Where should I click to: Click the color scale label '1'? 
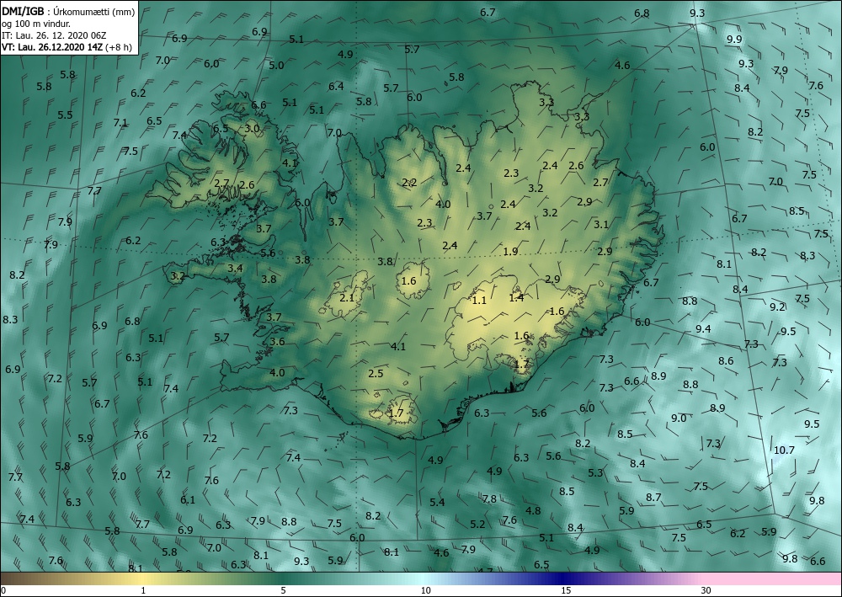143,590
